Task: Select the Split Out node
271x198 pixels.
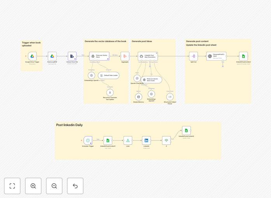Action: (193, 56)
